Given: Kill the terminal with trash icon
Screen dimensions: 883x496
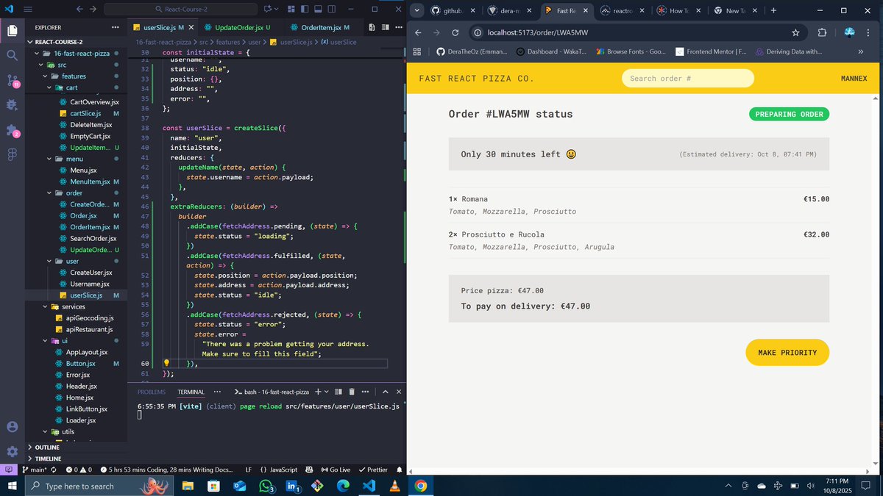Looking at the screenshot, I should click(x=352, y=392).
